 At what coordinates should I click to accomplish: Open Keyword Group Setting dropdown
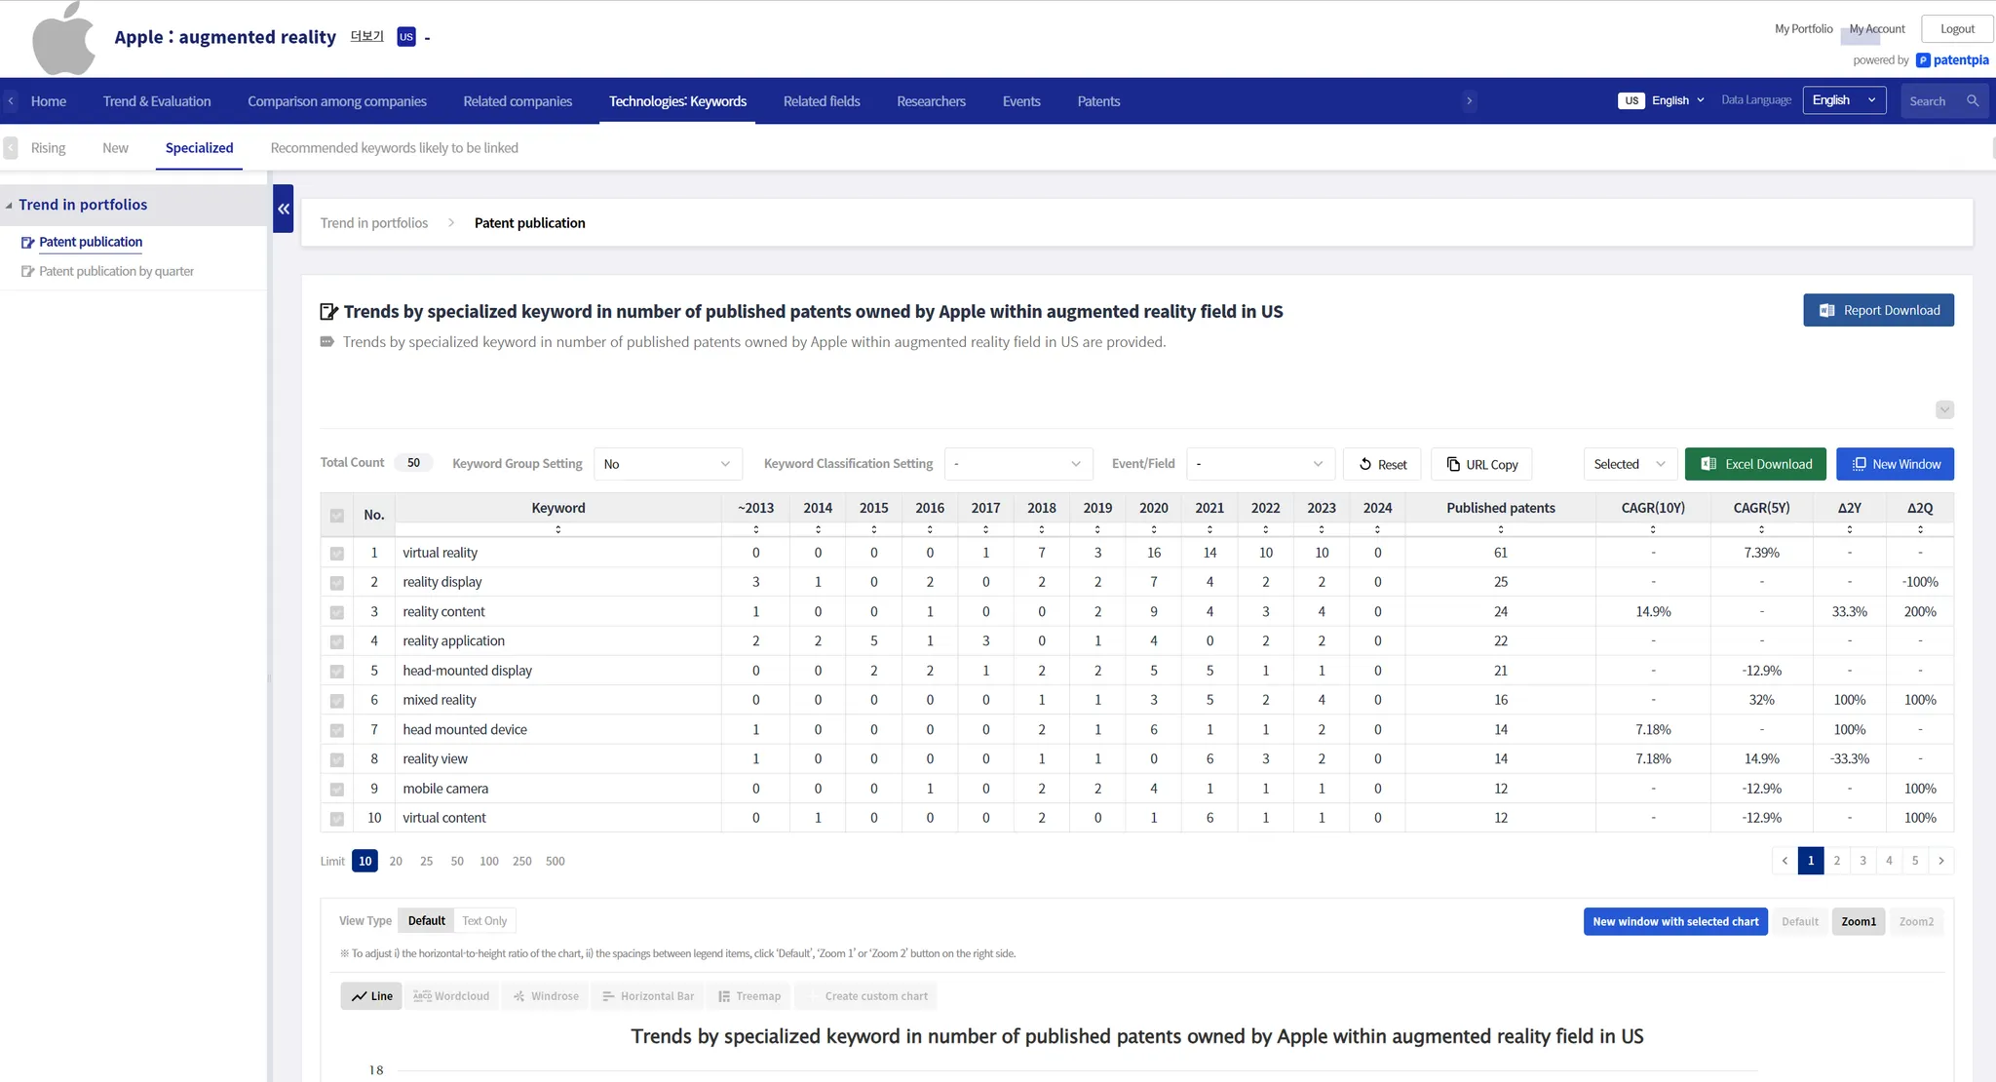668,464
